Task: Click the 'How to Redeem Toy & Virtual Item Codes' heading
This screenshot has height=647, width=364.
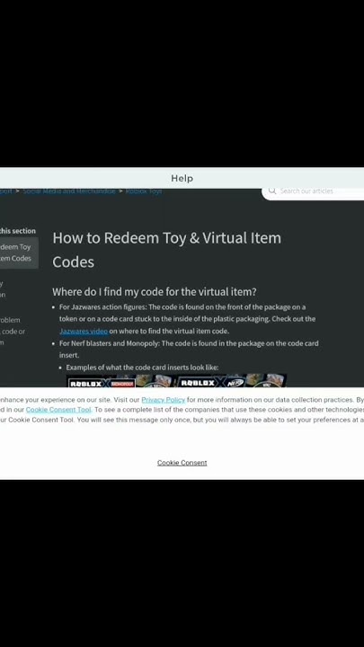Action: point(167,250)
